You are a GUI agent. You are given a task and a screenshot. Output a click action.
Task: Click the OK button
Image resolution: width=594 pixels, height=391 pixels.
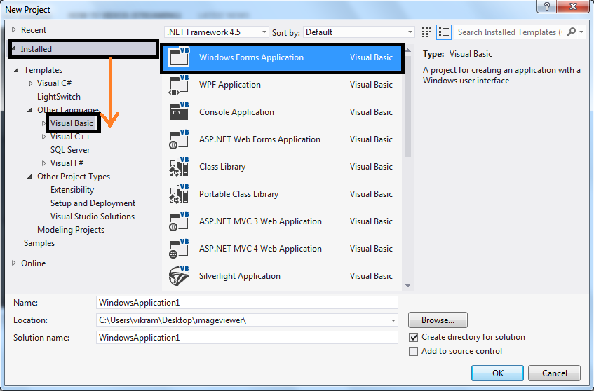pos(497,373)
